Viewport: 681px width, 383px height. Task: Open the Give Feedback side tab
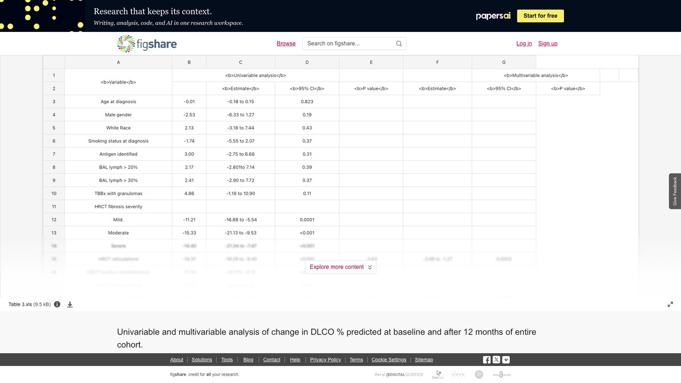tap(675, 191)
